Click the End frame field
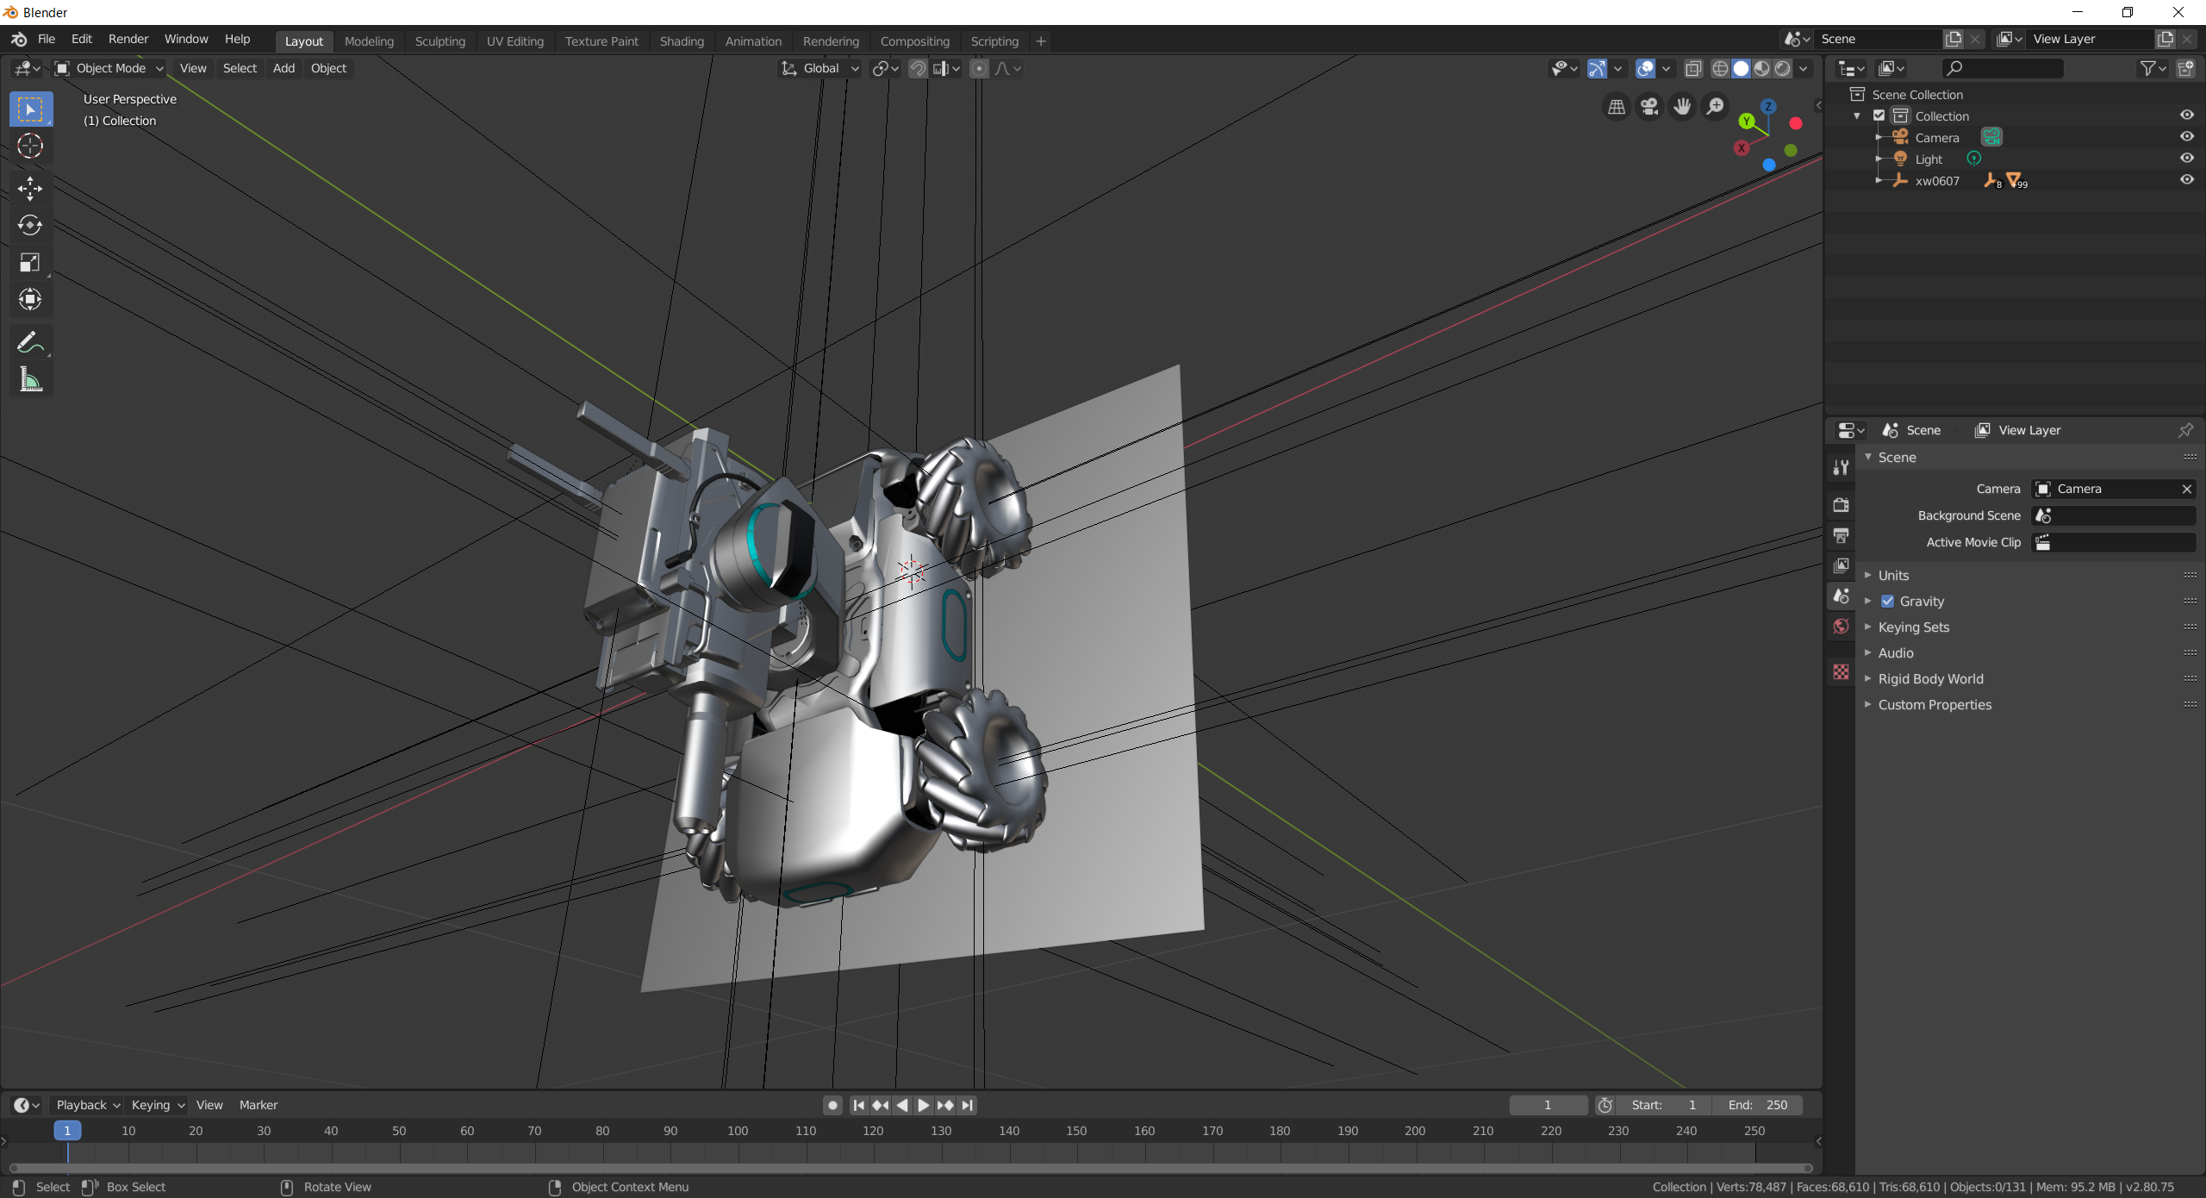The width and height of the screenshot is (2206, 1198). pos(1758,1104)
